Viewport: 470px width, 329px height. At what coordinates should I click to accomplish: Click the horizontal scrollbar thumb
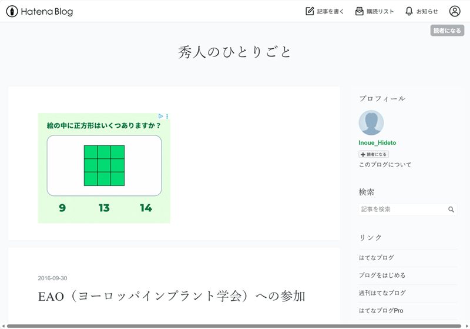(x=234, y=326)
